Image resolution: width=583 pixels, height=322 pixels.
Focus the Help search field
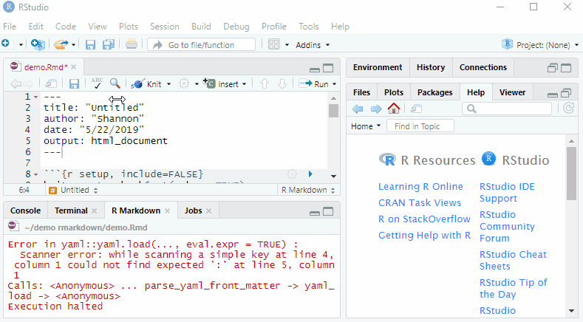click(x=507, y=109)
